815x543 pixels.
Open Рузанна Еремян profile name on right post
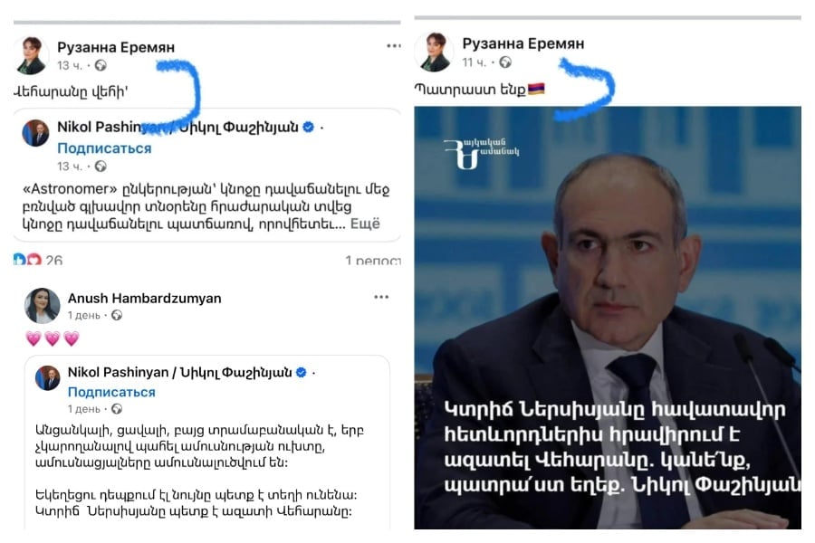(x=523, y=43)
